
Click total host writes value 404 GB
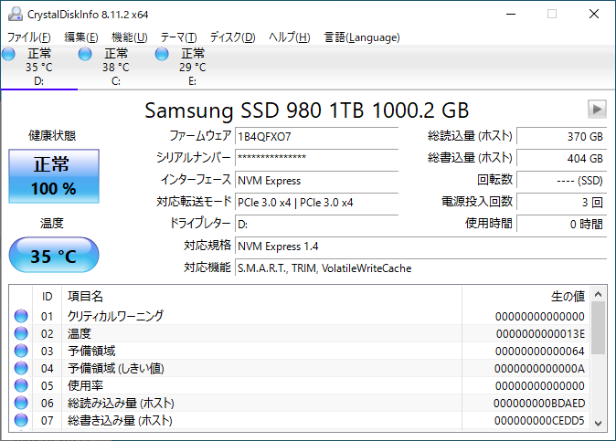pos(562,158)
